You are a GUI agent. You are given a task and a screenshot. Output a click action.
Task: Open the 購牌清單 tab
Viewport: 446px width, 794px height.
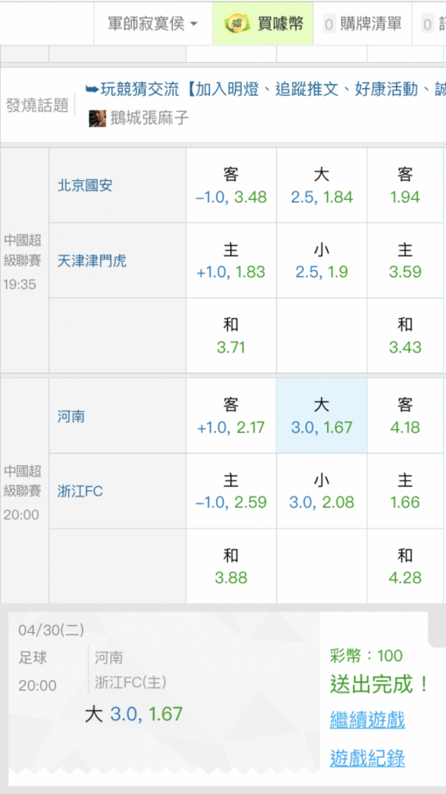[363, 23]
